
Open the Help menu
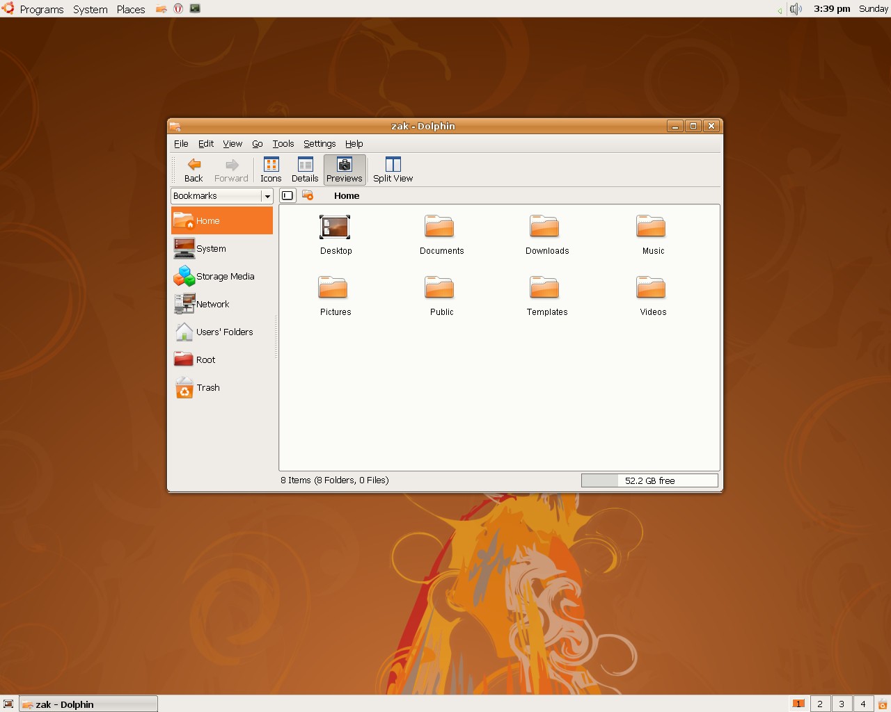click(354, 144)
